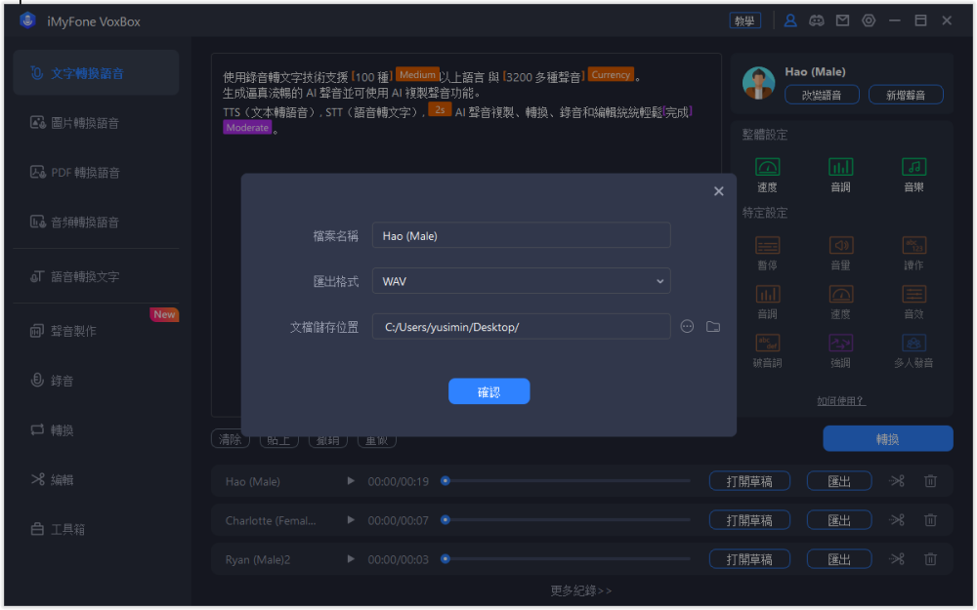This screenshot has height=610, width=977.
Task: Open the 如何使用? link
Action: click(841, 401)
